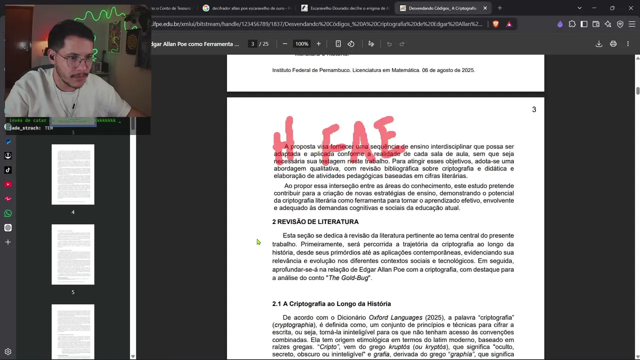Open the Extensions puzzle icon

click(x=572, y=24)
